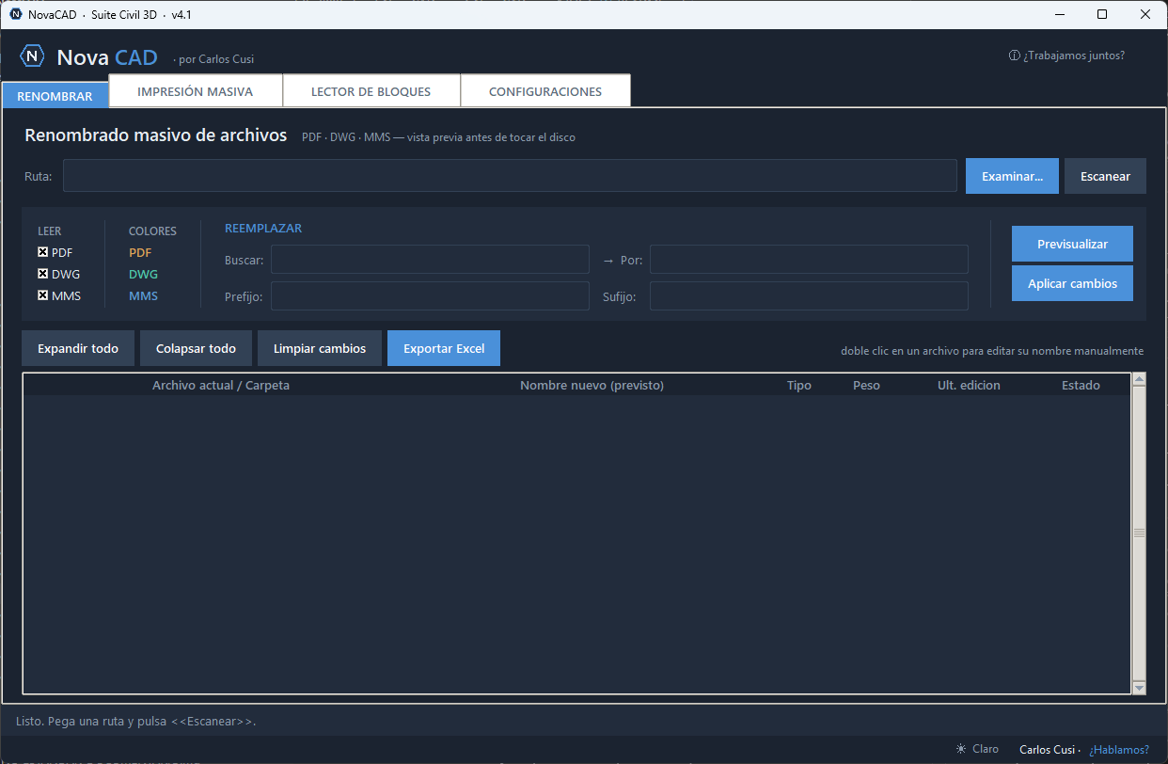Click the REEMPLAZAR section label
This screenshot has height=764, width=1168.
pyautogui.click(x=263, y=229)
